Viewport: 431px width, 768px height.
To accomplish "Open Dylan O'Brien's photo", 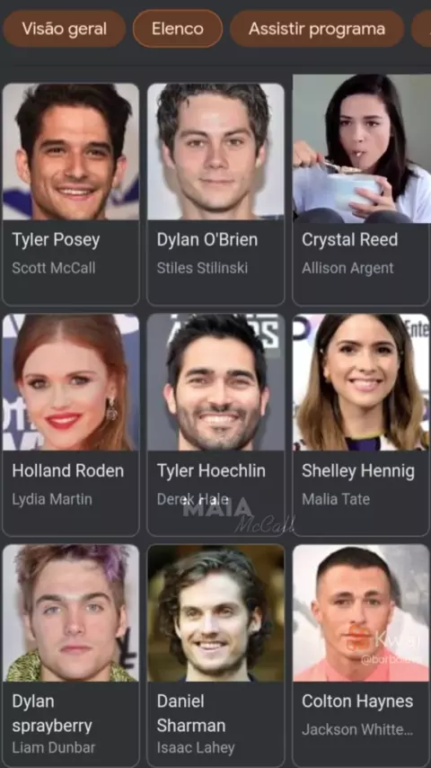I will click(215, 151).
